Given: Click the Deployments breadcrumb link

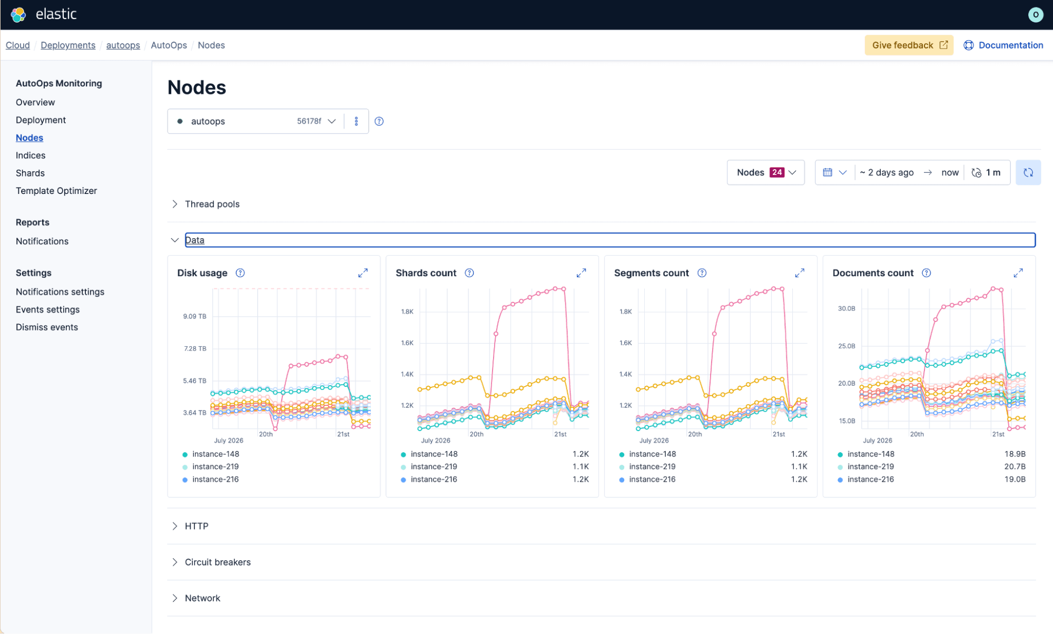Looking at the screenshot, I should point(68,45).
